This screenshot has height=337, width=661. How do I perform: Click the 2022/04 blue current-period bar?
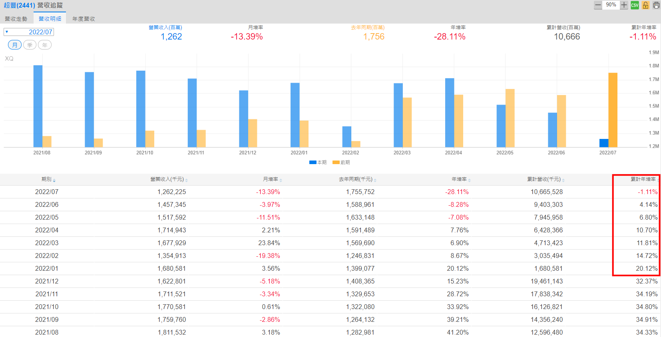tap(450, 113)
